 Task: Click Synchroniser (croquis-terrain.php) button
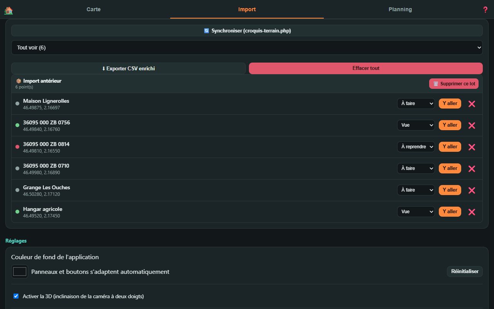pos(247,31)
